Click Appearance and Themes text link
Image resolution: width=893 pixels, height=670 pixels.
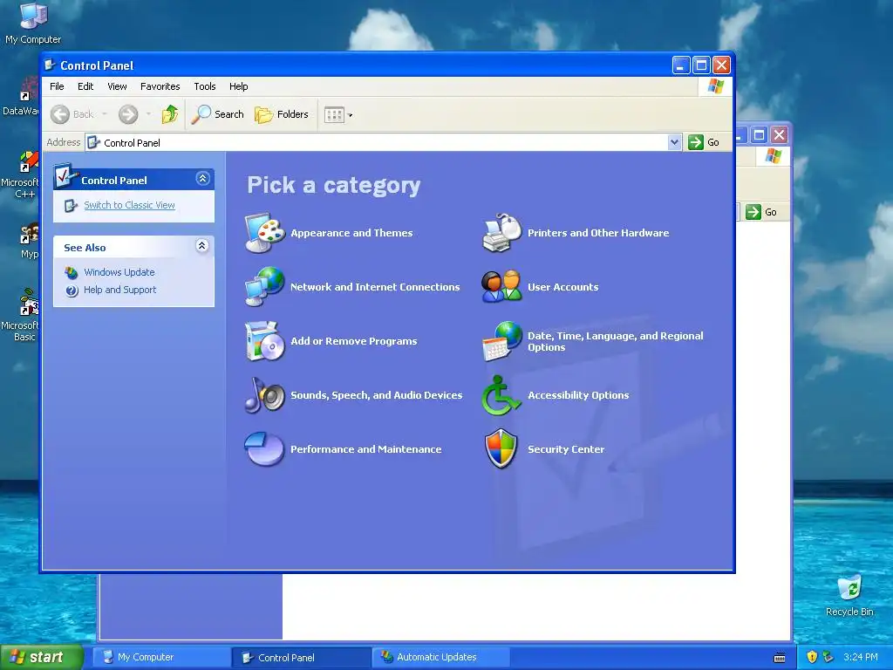[351, 232]
